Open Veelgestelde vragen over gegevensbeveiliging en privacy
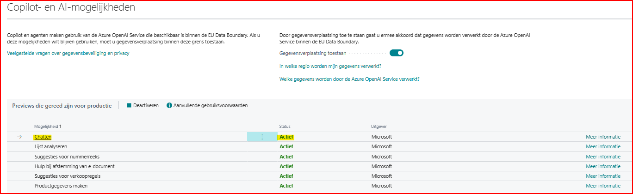The height and width of the screenshot is (194, 633). click(68, 53)
